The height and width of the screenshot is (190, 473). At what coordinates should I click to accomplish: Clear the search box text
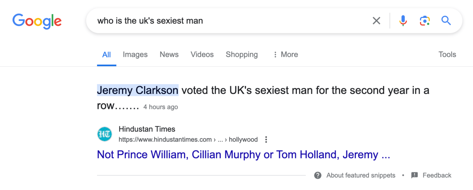(376, 21)
